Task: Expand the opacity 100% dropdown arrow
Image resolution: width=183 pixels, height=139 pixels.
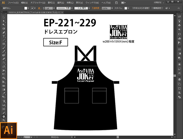Action: [112, 8]
